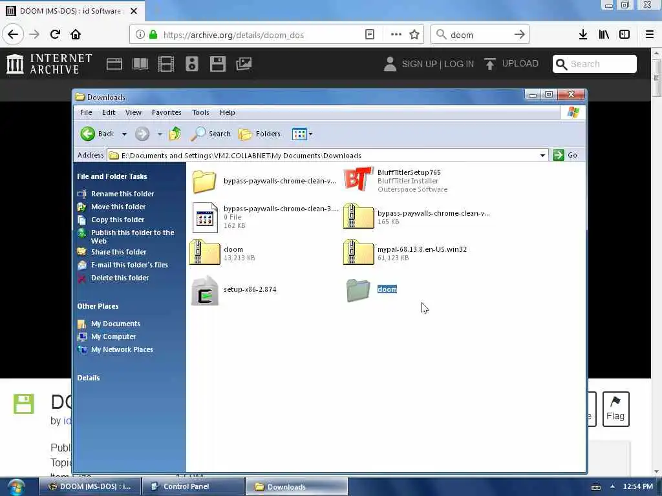This screenshot has height=496, width=662.
Task: Open the Forward history dropdown arrow
Action: [160, 134]
